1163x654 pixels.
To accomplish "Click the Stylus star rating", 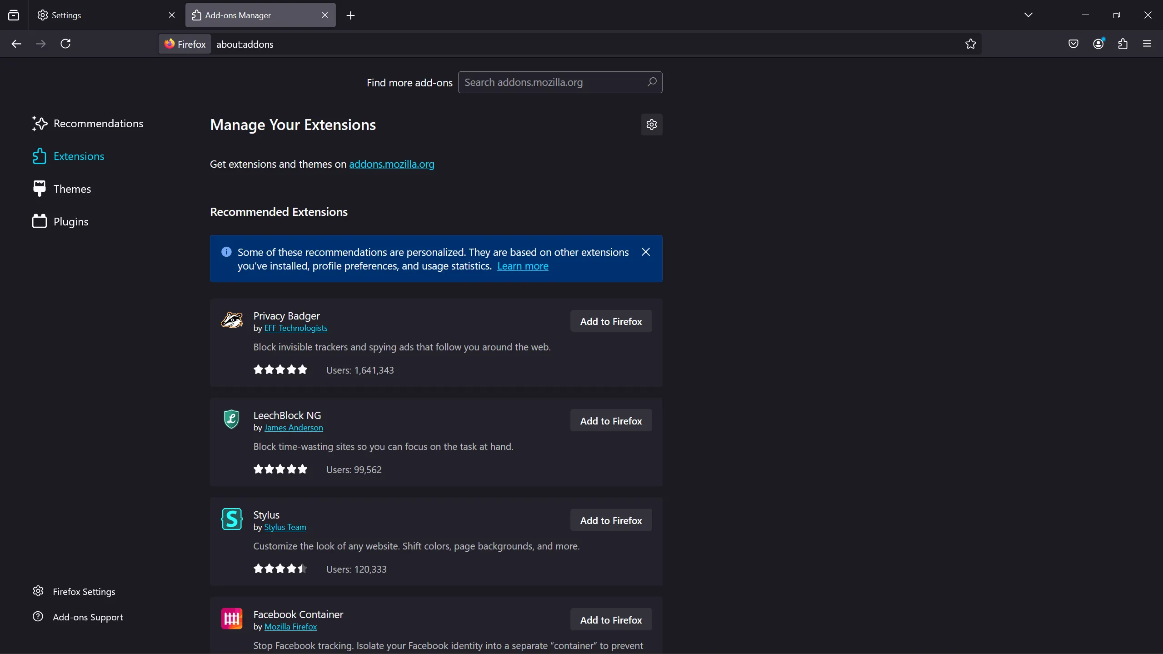I will pyautogui.click(x=280, y=569).
